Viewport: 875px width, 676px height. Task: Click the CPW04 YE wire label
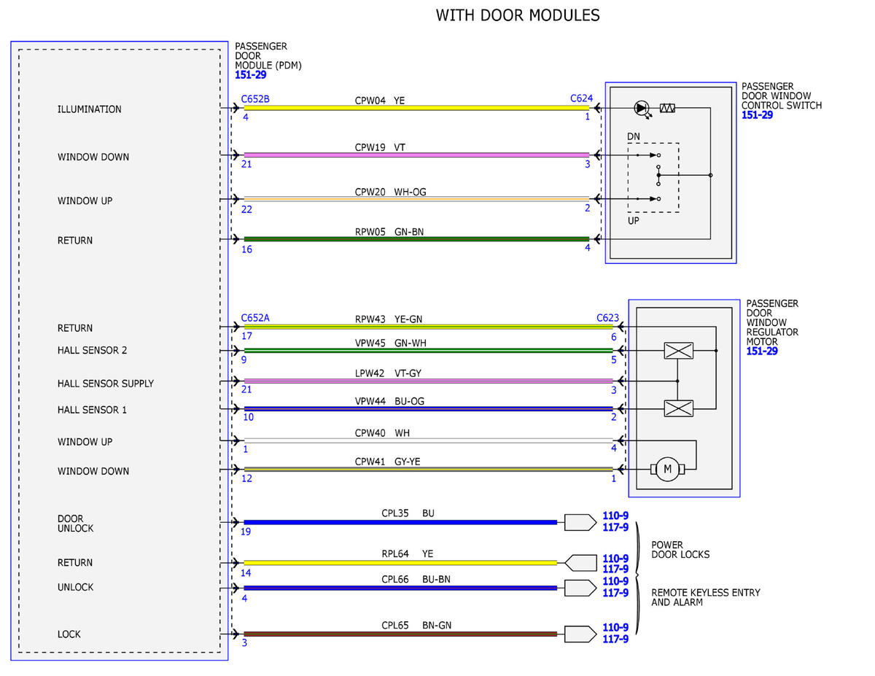(380, 100)
